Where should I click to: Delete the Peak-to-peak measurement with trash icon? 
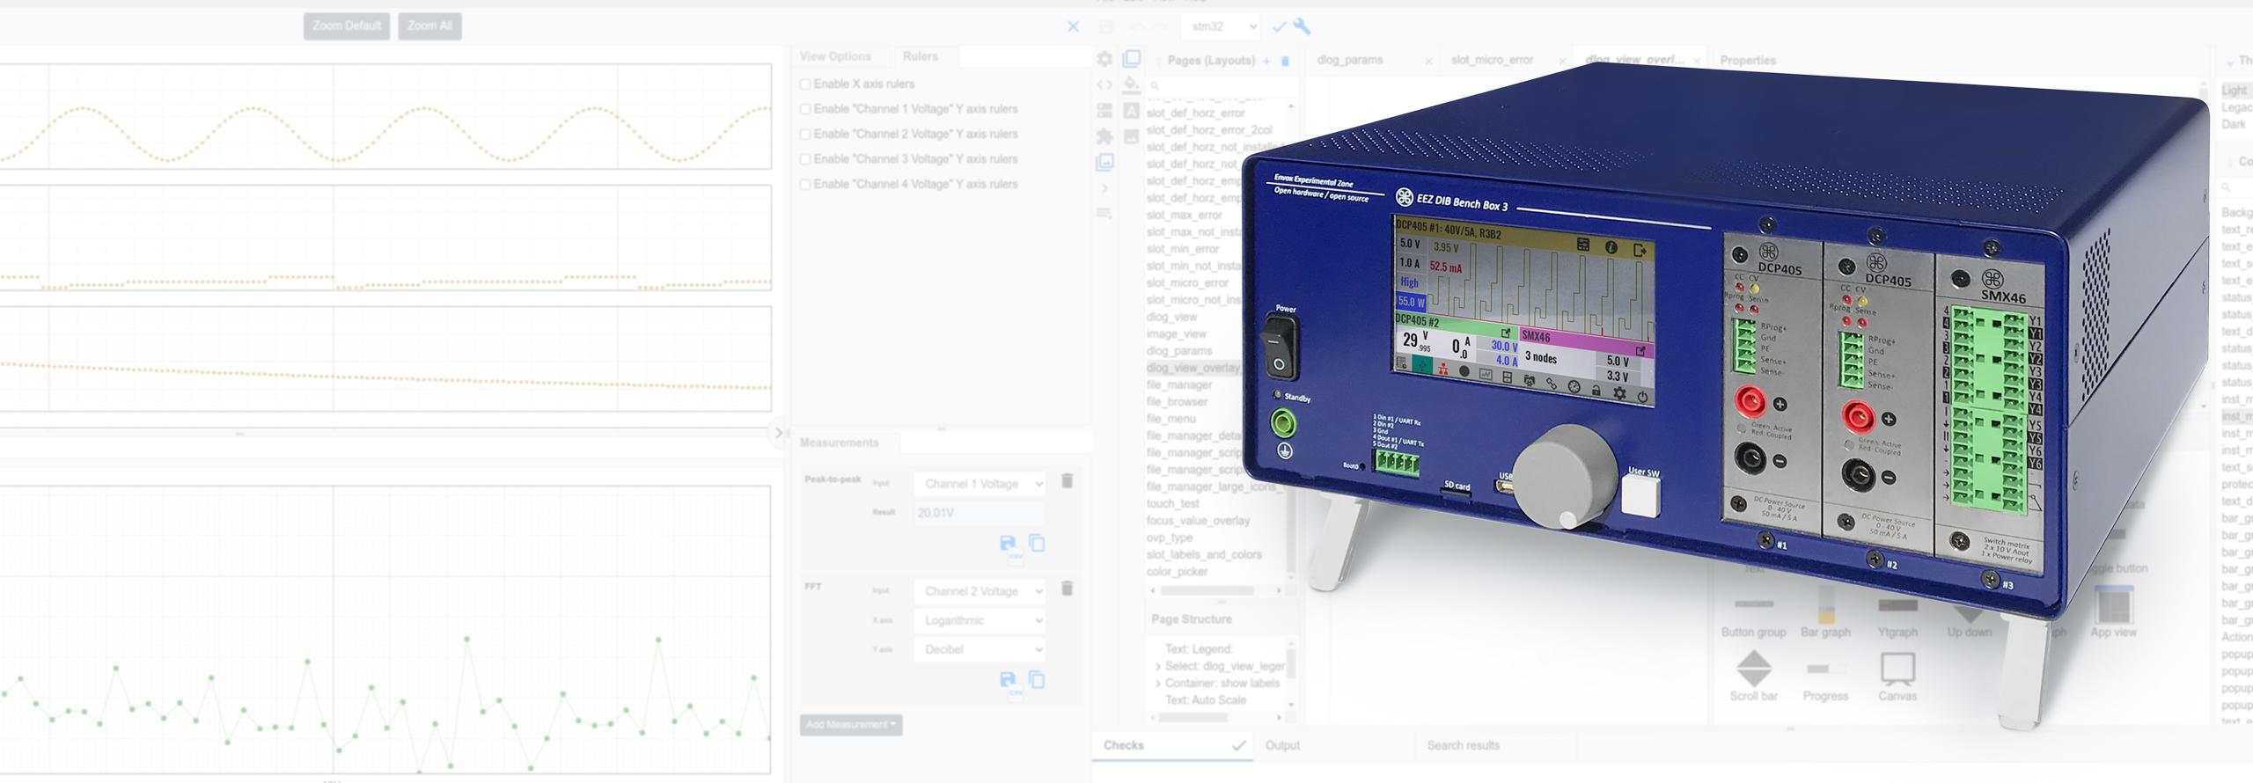[x=1067, y=481]
